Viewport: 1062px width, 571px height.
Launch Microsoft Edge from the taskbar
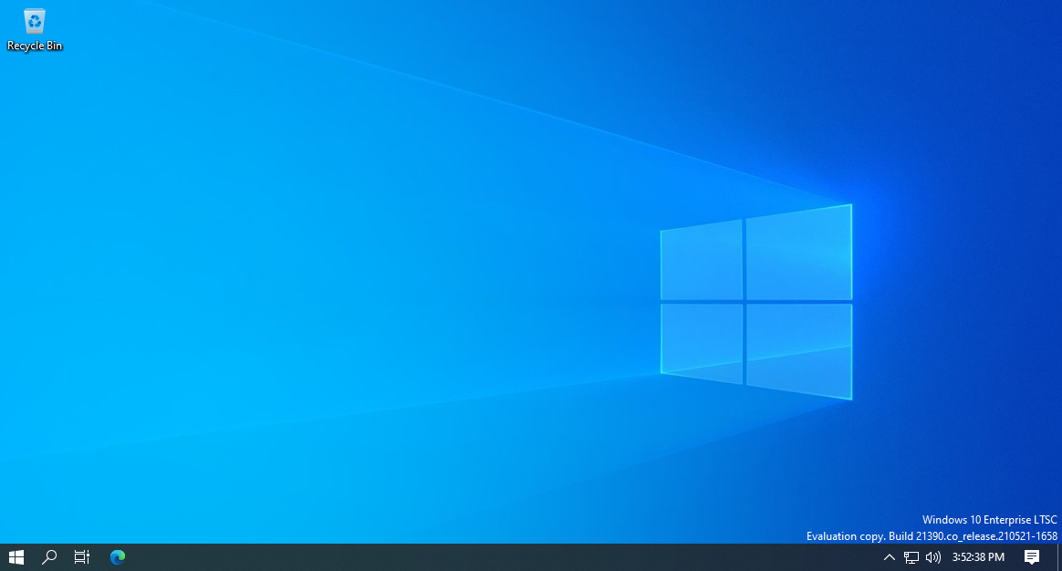point(118,556)
